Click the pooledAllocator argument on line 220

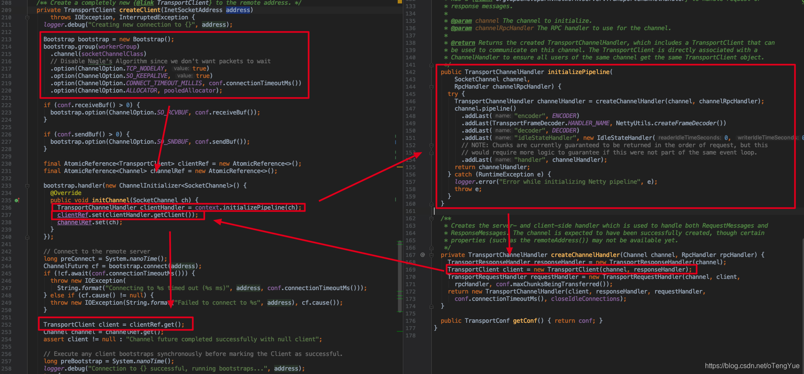pos(190,90)
